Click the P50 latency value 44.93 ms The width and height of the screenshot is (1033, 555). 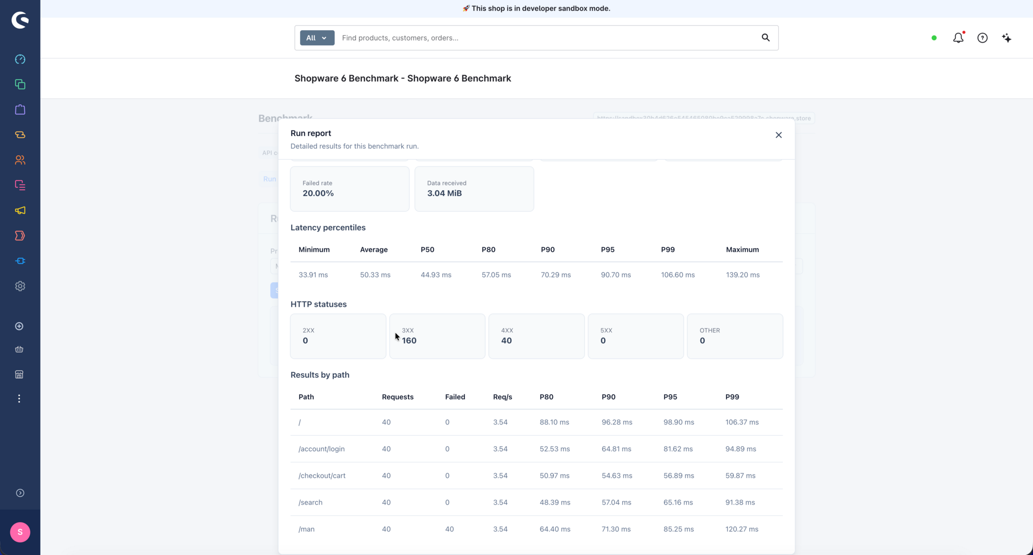[436, 275]
